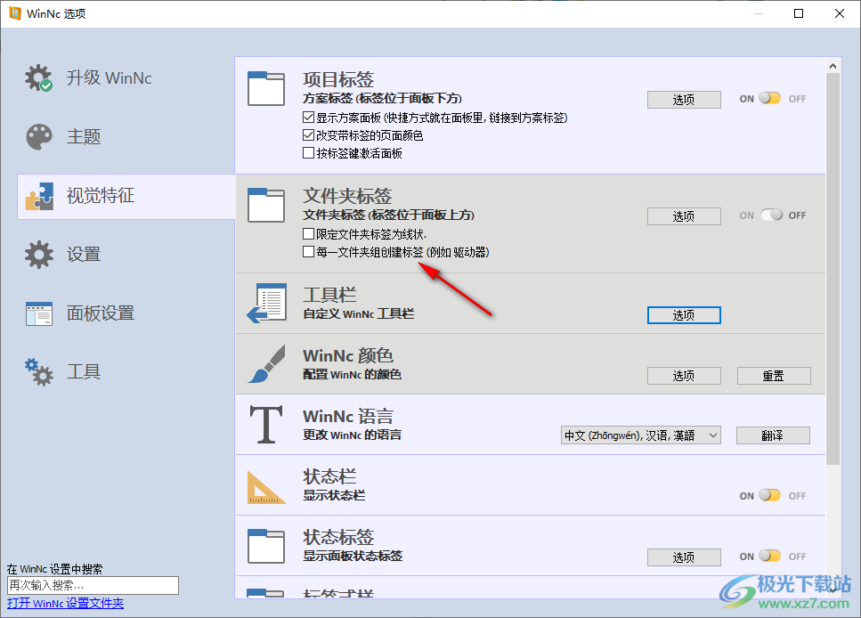Click 选项 button for 项目标签
This screenshot has width=861, height=618.
pyautogui.click(x=684, y=100)
